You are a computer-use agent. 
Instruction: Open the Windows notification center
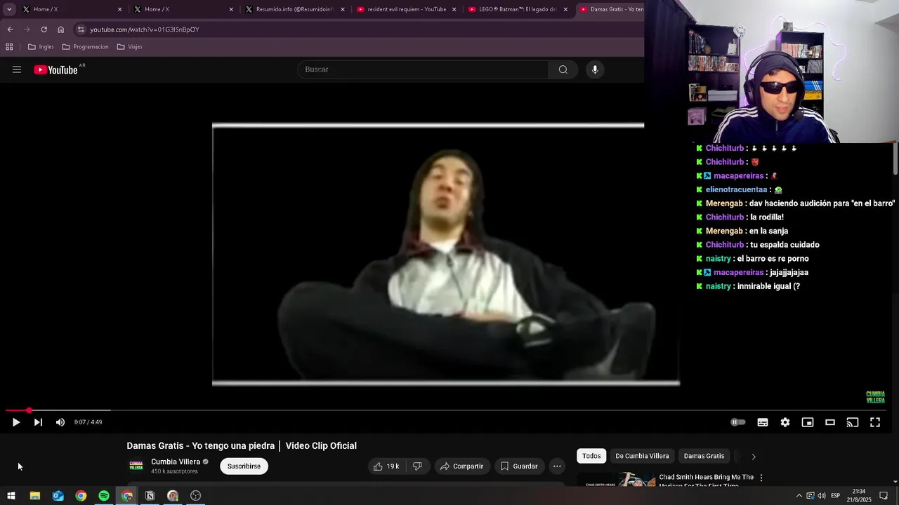[884, 496]
